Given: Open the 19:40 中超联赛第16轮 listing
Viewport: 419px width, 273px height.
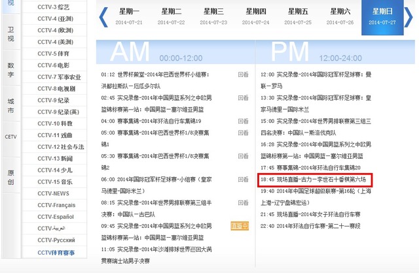Looking at the screenshot, I should (316, 197).
